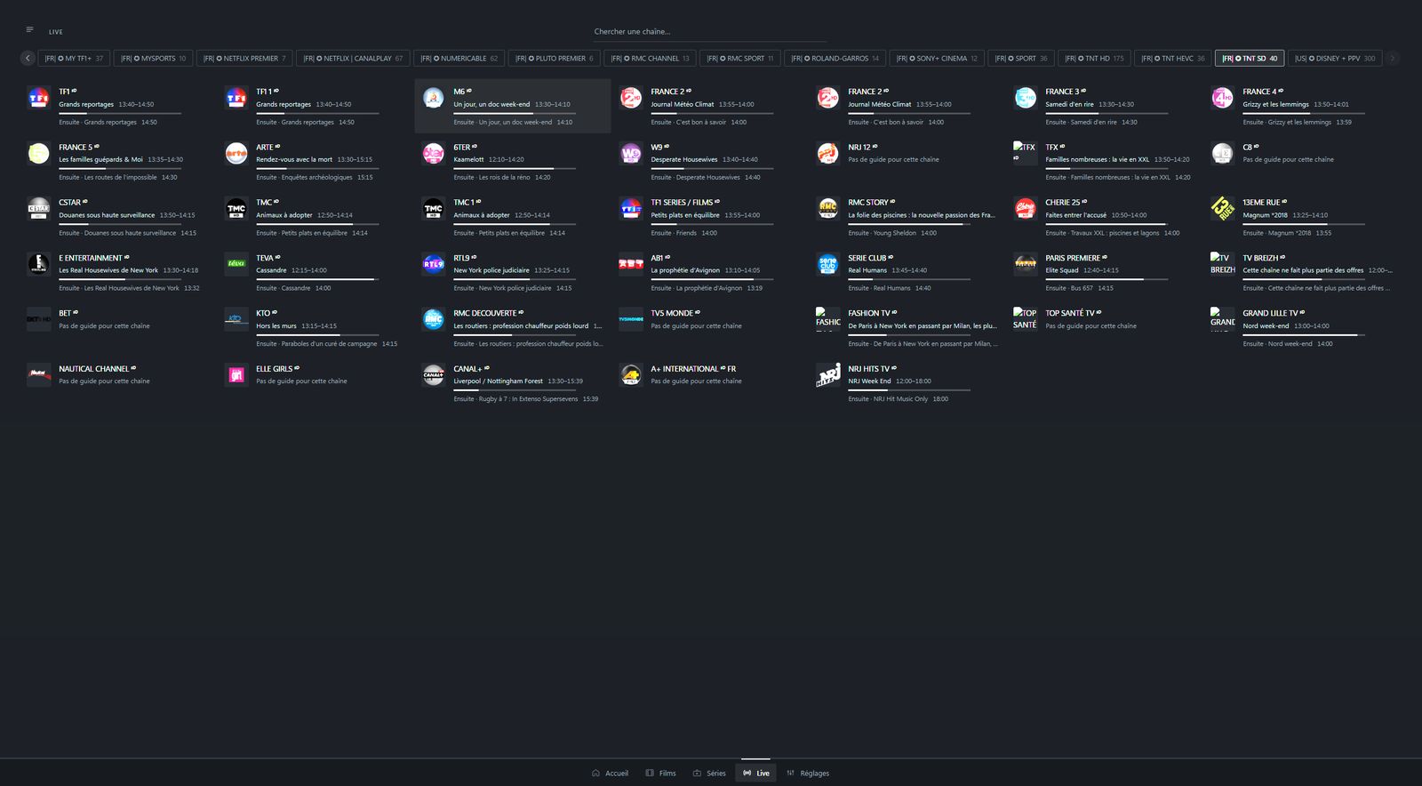
Task: Click the Serie Club channel logo
Action: click(828, 264)
